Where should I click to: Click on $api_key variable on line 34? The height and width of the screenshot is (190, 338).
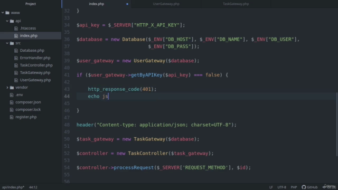point(88,25)
